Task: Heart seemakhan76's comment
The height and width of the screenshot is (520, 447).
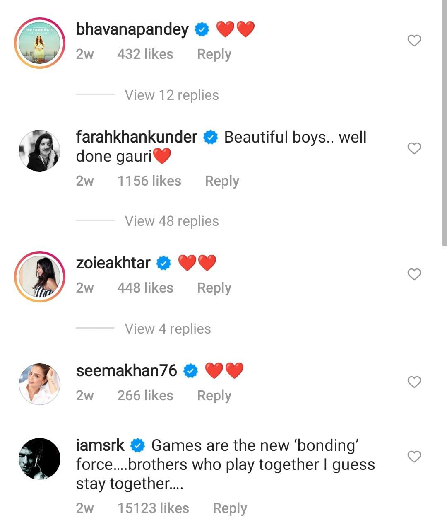Action: (414, 382)
